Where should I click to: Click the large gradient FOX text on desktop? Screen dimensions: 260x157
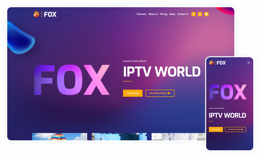[72, 80]
